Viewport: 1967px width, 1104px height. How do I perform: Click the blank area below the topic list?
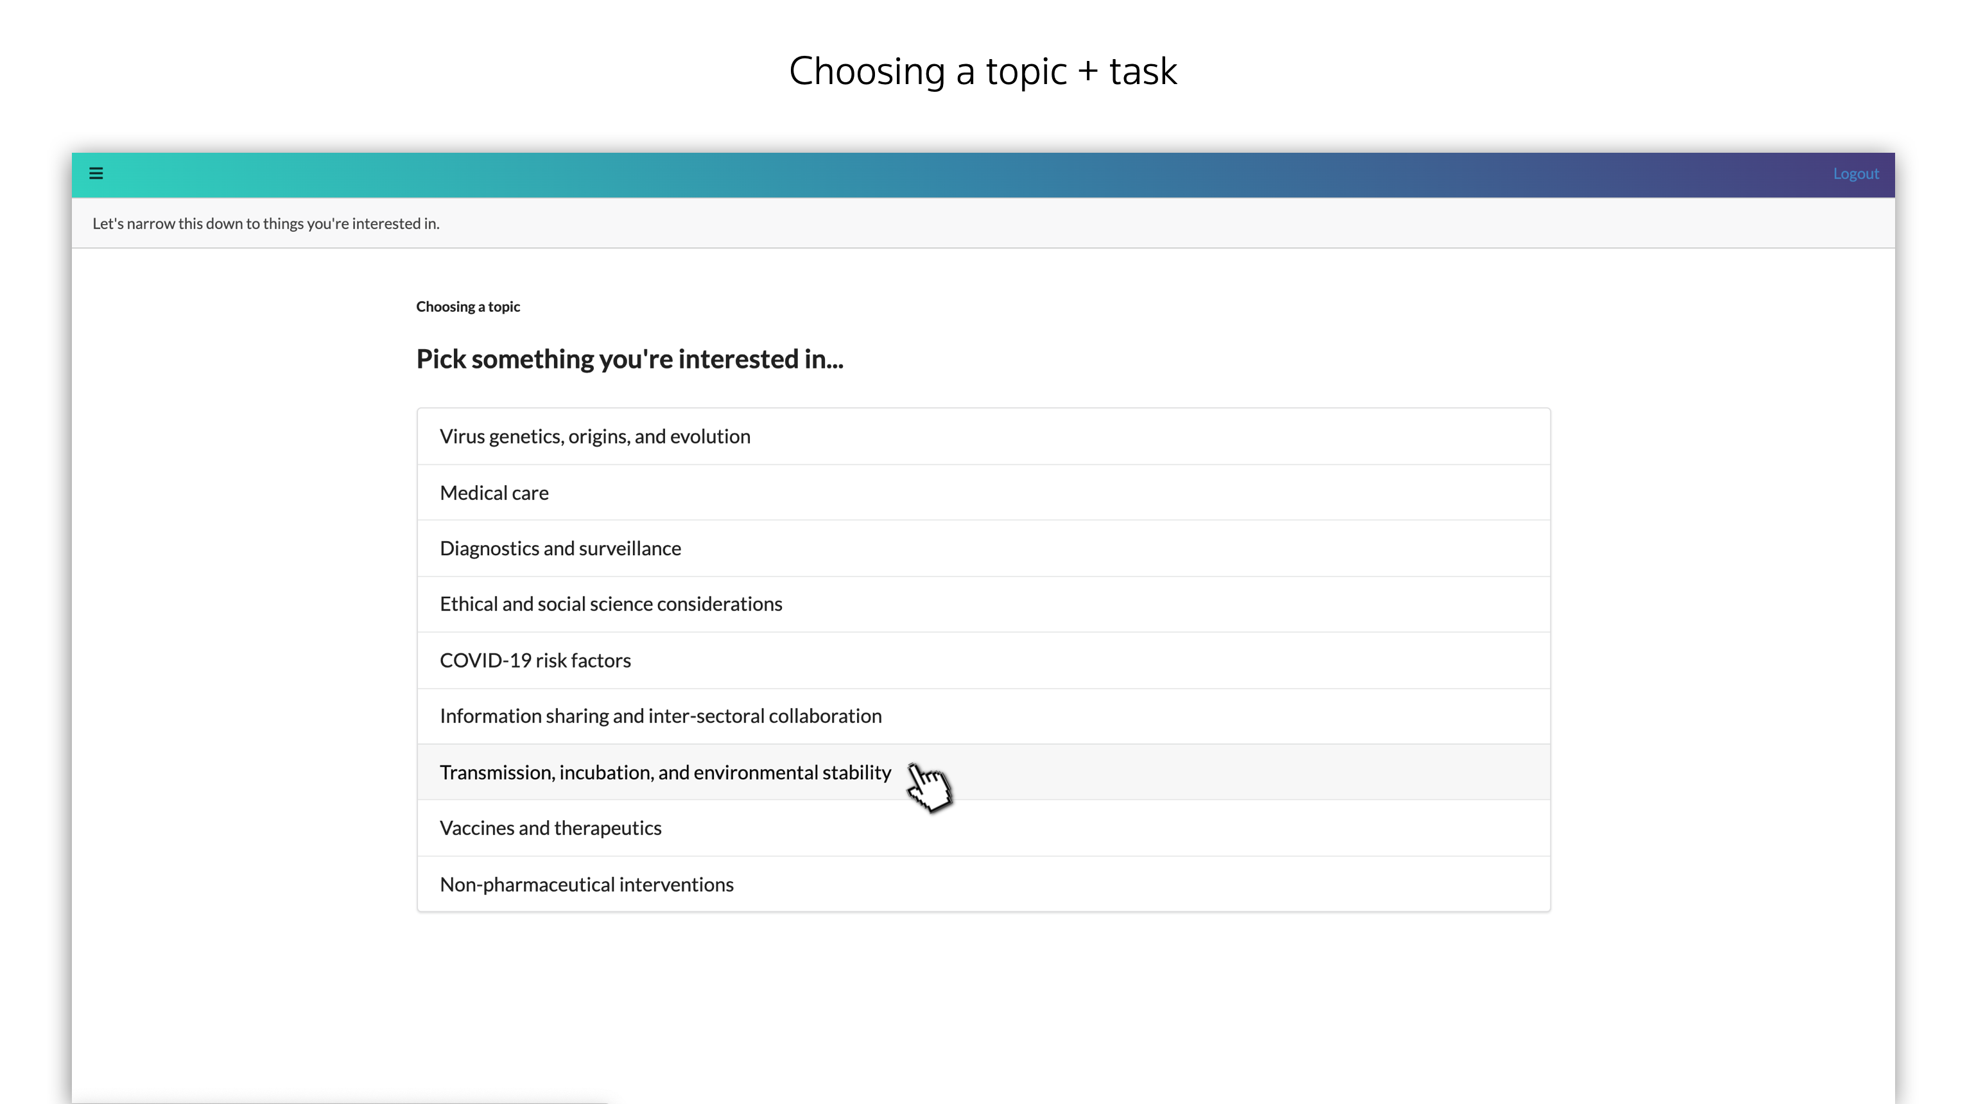point(983,1000)
